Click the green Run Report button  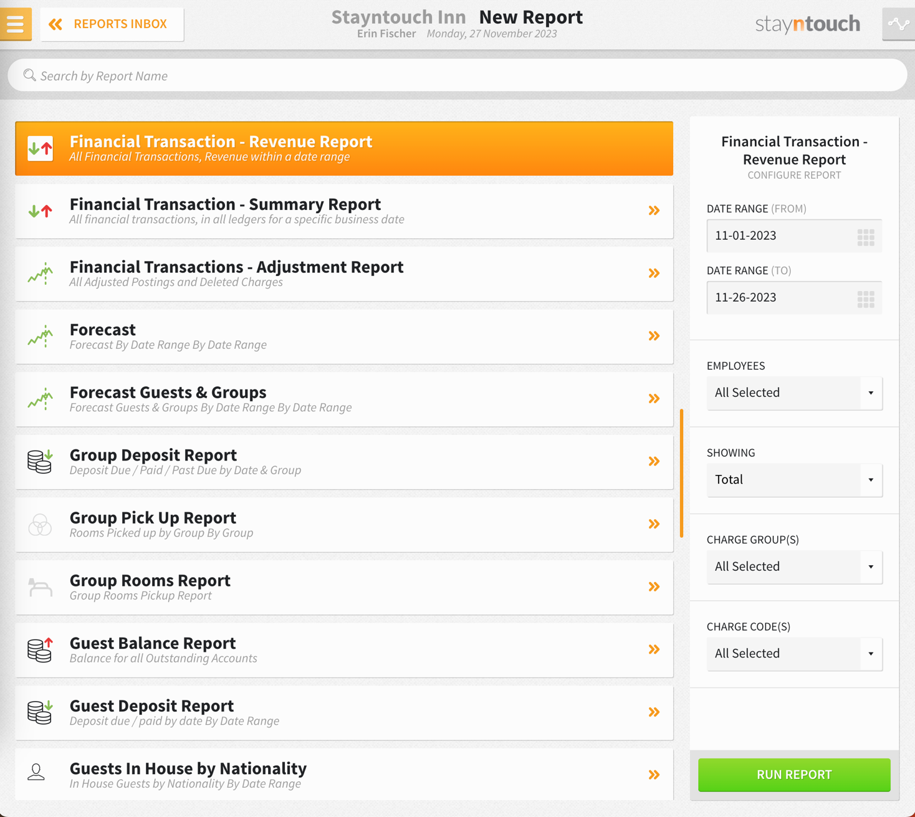794,775
